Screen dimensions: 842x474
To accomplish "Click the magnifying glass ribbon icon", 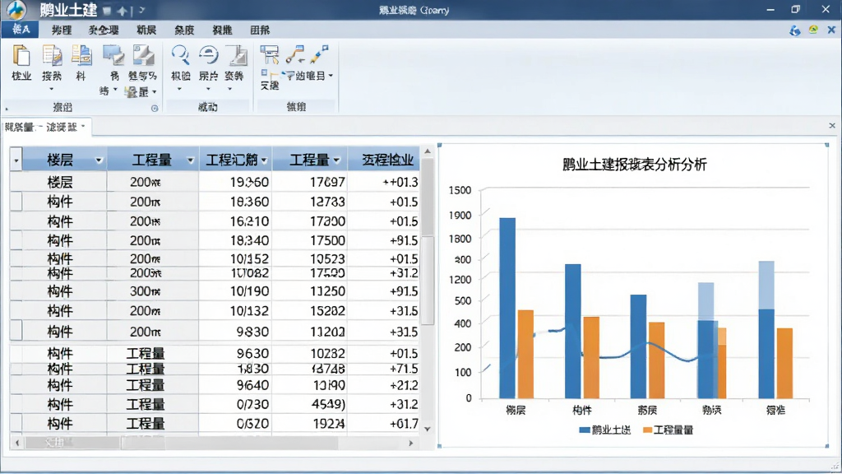I will (x=180, y=55).
